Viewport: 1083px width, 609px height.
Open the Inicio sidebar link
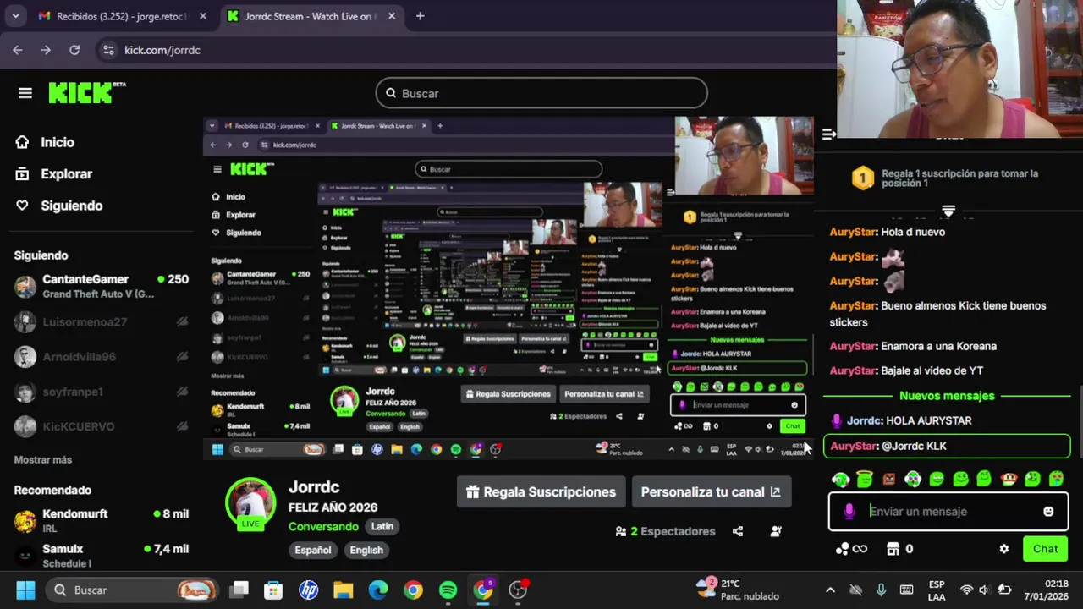(45, 142)
